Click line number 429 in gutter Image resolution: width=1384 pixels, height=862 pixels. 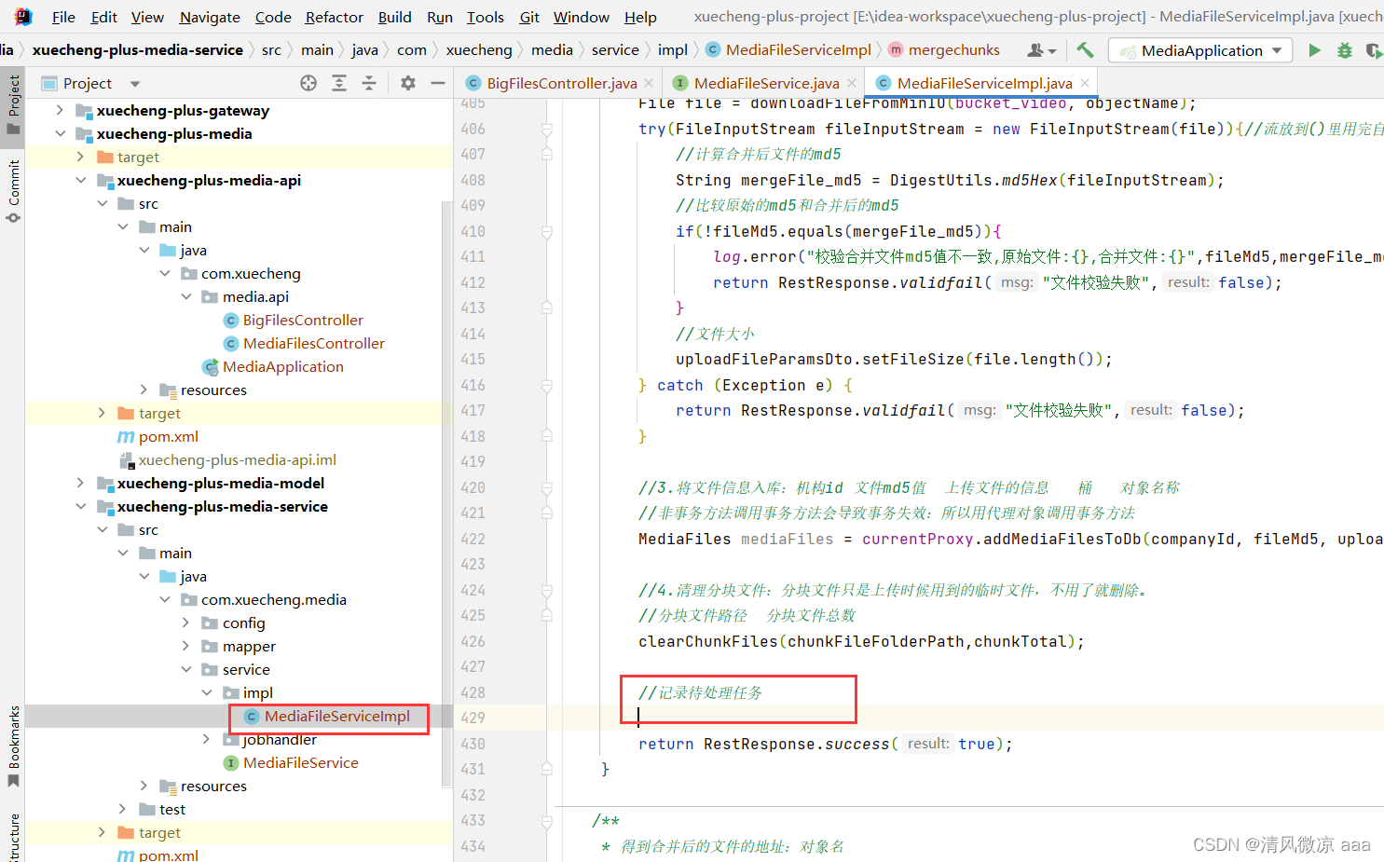[473, 718]
